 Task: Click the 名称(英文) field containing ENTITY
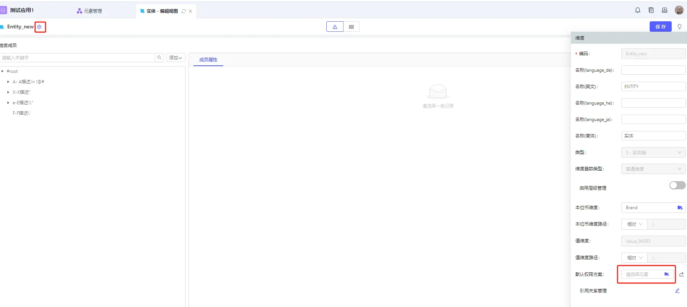click(x=653, y=87)
